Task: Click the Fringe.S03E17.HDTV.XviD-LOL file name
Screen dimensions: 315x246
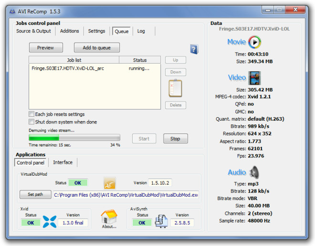Action: 254,29
